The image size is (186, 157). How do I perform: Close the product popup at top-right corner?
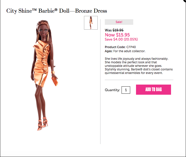[185, 1]
